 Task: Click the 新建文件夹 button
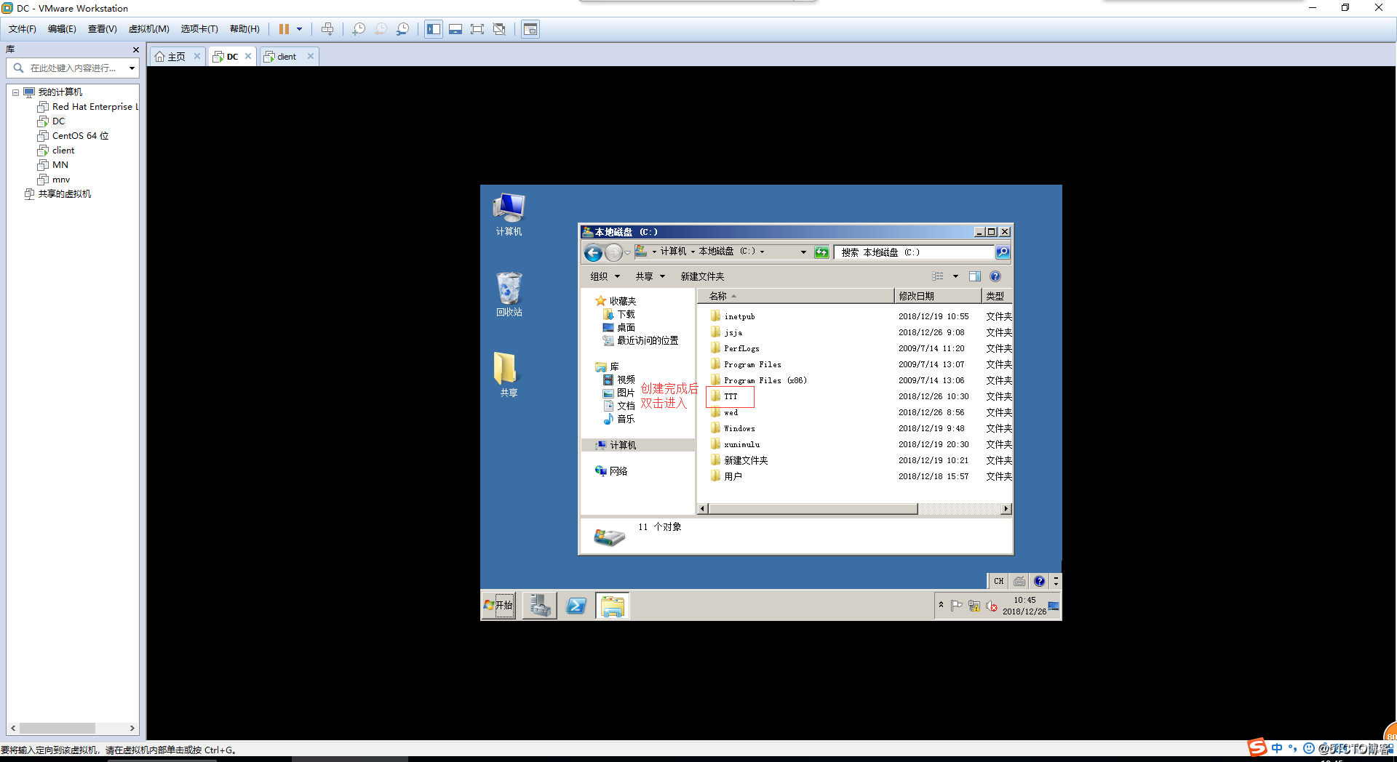tap(702, 276)
